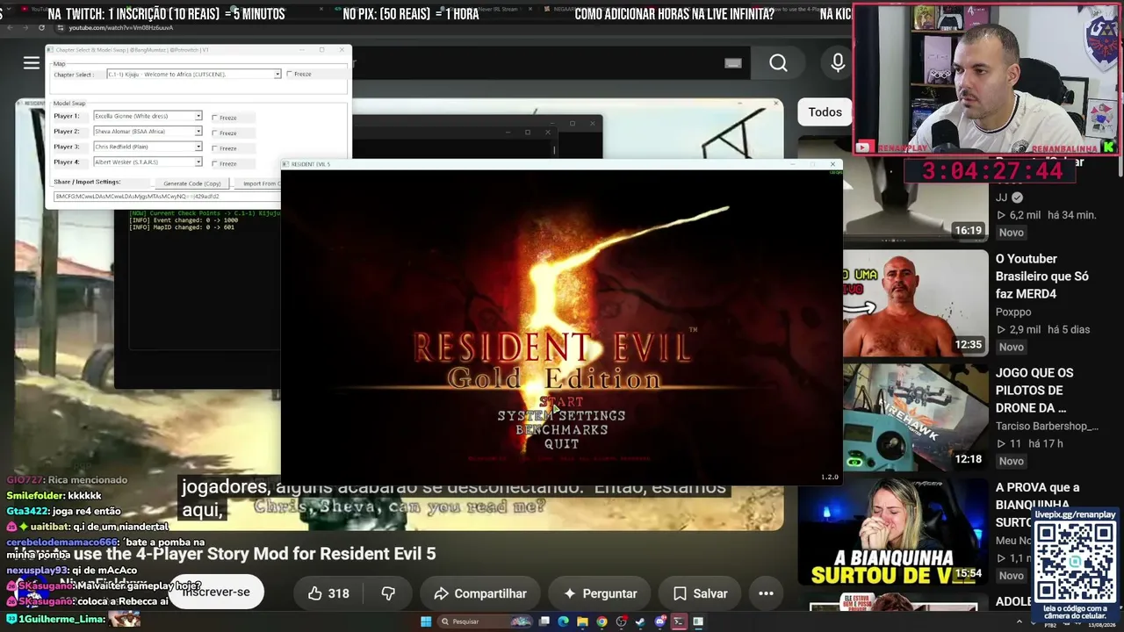This screenshot has width=1124, height=632.
Task: Click the 'JOGO QUE OS PILOTOS DE DRONE' title
Action: pyautogui.click(x=1034, y=391)
